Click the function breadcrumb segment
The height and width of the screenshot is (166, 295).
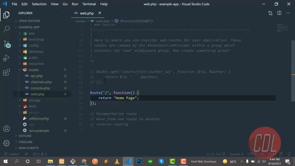click(x=136, y=21)
